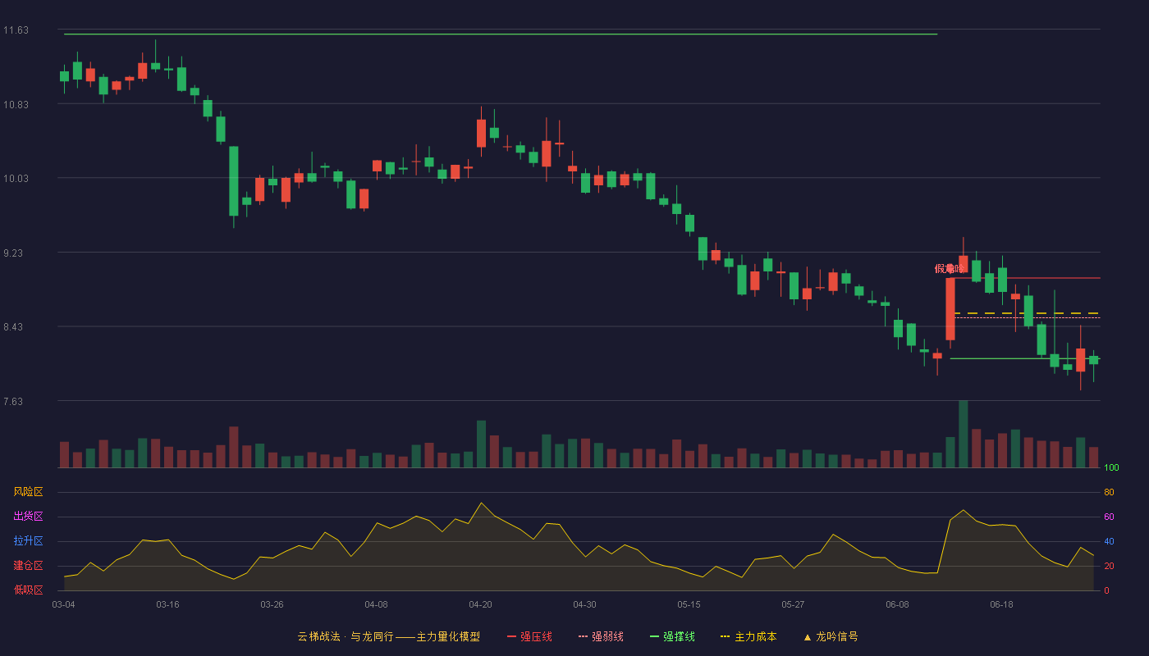
Task: Click the 拉升区 zone label
Action: coord(28,541)
